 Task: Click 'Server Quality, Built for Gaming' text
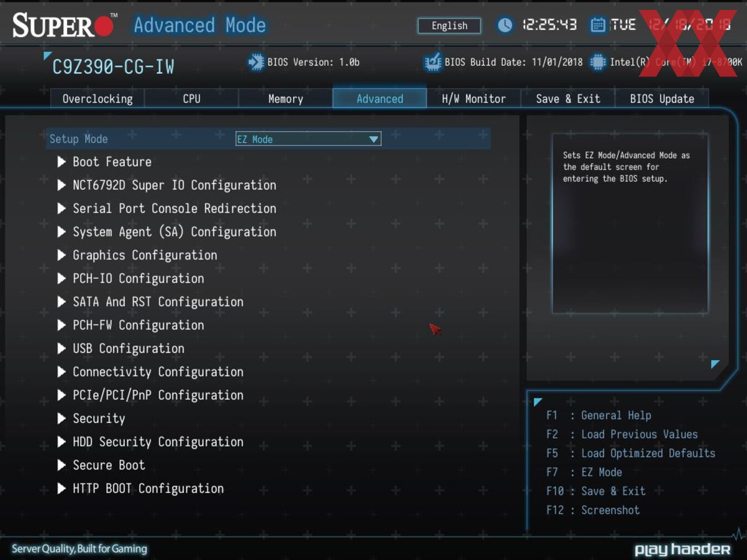[x=79, y=549]
